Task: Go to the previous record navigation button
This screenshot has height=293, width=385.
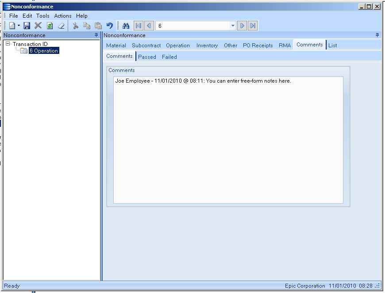Action: [x=149, y=26]
